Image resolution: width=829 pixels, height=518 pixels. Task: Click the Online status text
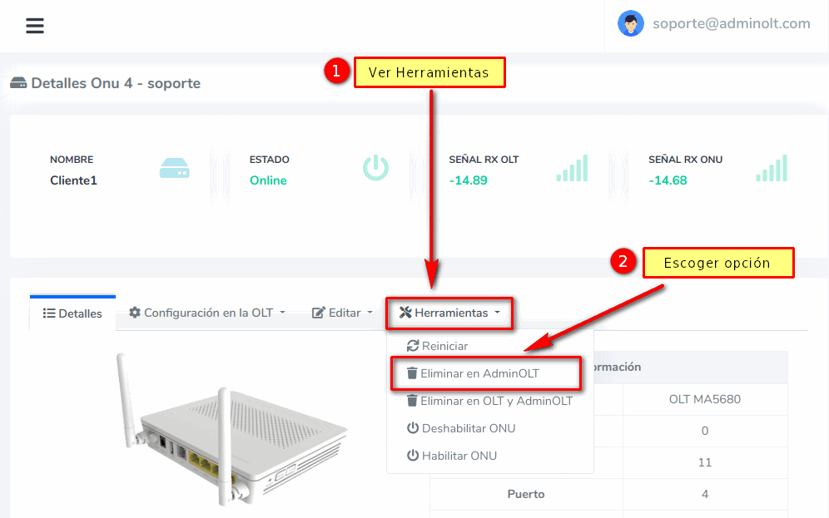[x=268, y=180]
